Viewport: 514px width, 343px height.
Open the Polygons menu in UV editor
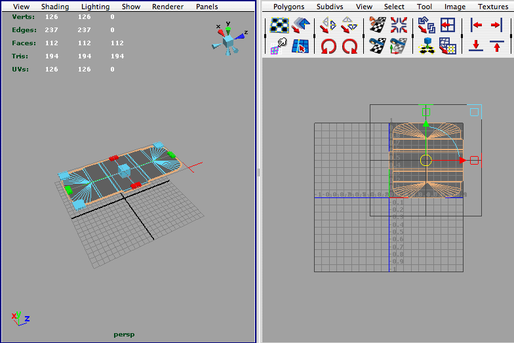tap(288, 7)
